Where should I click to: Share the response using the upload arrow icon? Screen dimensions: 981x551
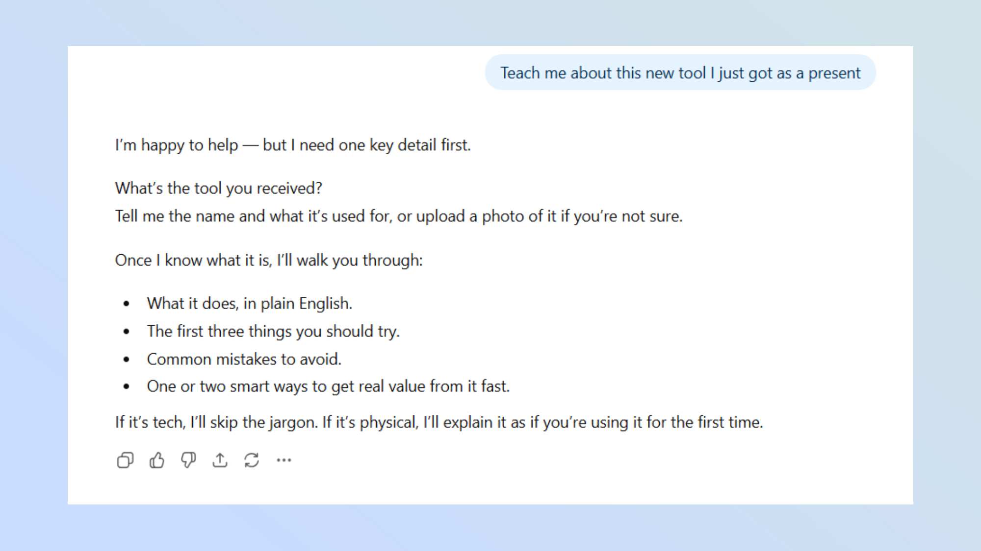click(220, 460)
